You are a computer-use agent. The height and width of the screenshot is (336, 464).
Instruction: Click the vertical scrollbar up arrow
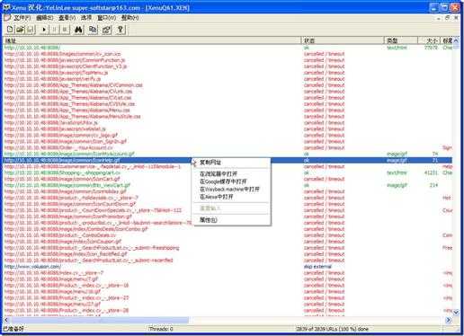(x=456, y=40)
